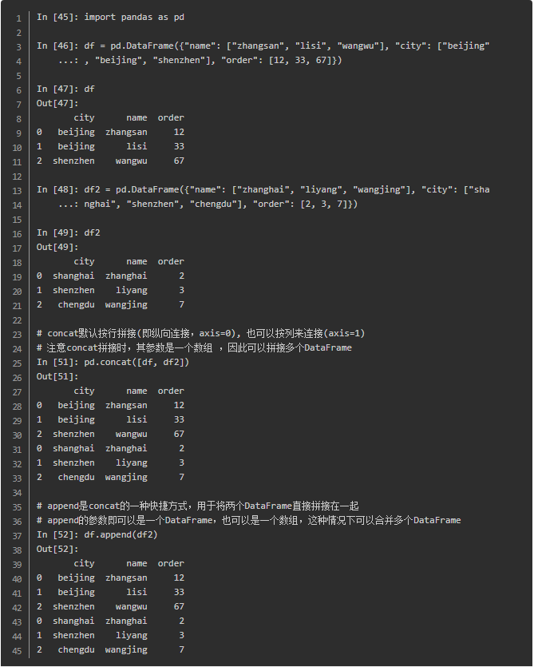
Task: Click the 'In [48]: df2 = pd.DataFrame' line
Action: coord(263,190)
